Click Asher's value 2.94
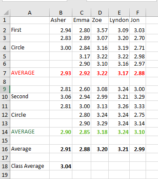The height and width of the screenshot is (179, 158). click(x=61, y=29)
